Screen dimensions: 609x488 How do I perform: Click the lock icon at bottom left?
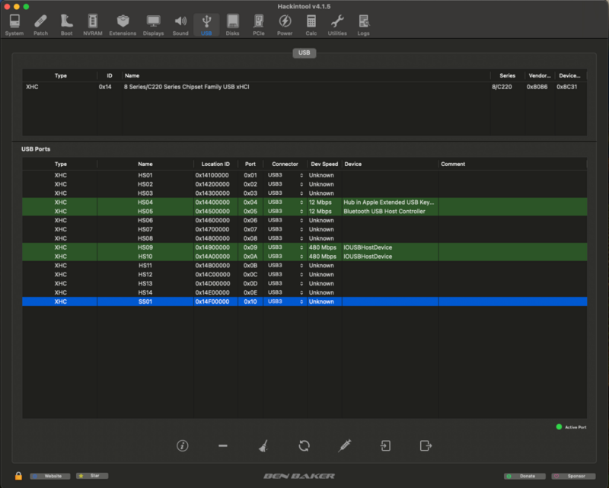(18, 476)
